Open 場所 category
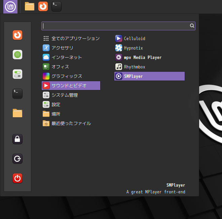 coord(71,114)
